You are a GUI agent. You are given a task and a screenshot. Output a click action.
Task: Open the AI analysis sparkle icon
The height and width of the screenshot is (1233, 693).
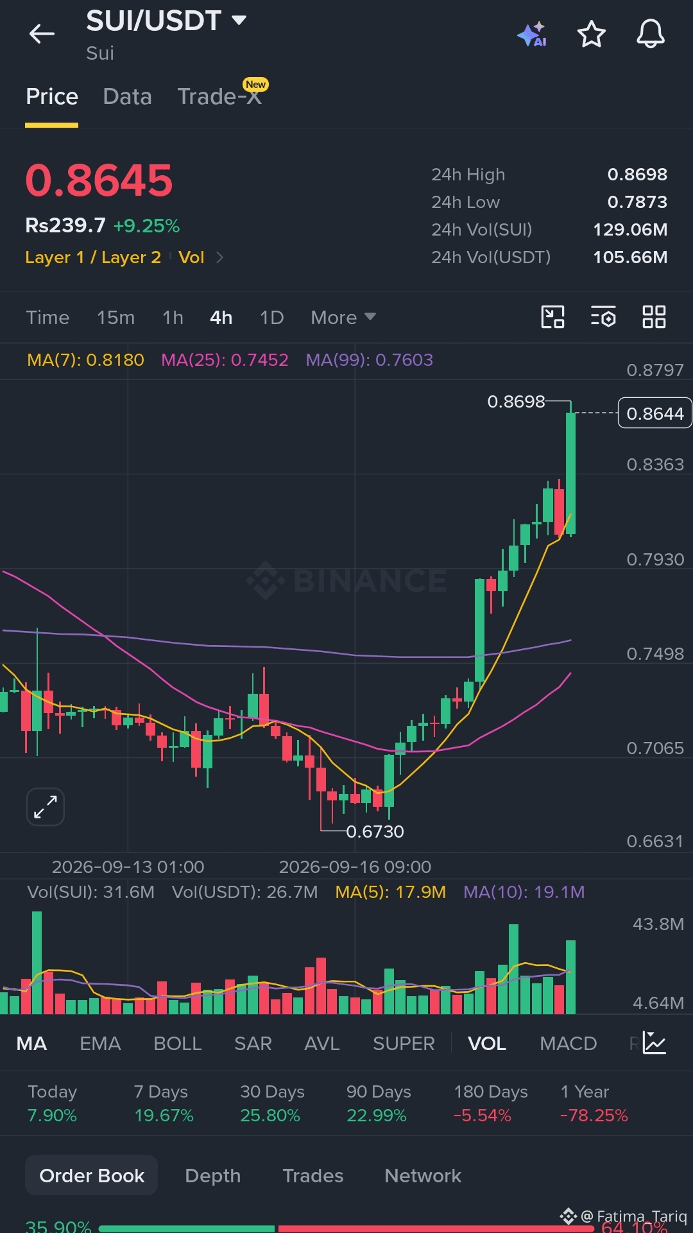pyautogui.click(x=532, y=34)
